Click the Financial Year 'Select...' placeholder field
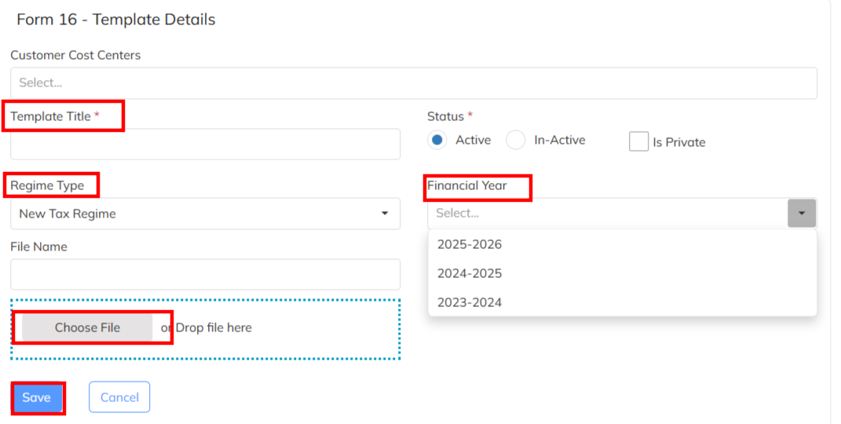 coord(606,213)
